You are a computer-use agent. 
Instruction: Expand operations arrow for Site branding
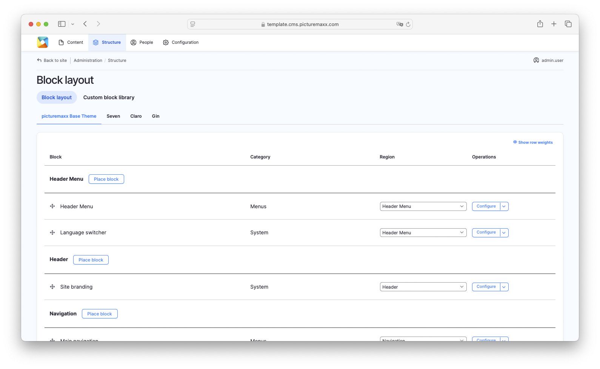click(504, 287)
